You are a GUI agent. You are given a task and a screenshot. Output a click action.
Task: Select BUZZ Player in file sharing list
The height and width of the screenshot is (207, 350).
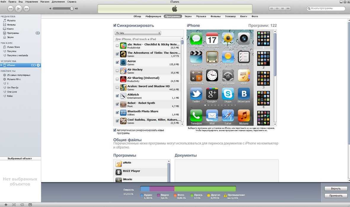(141, 172)
